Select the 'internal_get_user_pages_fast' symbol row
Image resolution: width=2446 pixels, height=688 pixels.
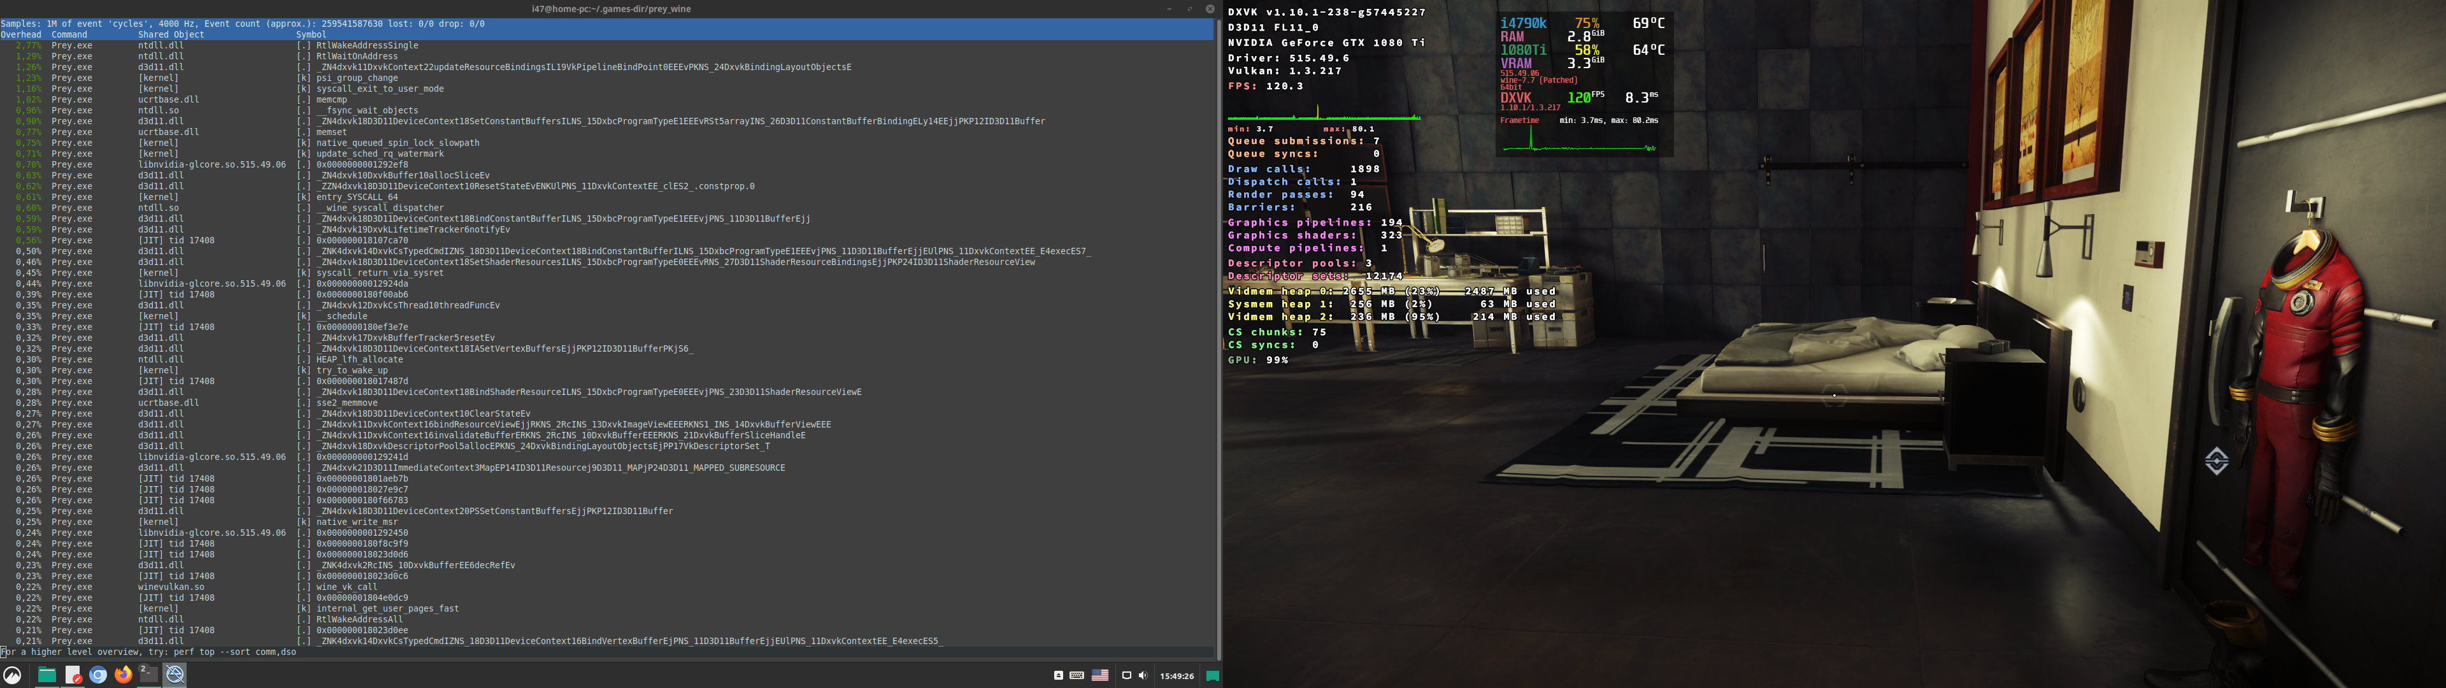pos(608,608)
